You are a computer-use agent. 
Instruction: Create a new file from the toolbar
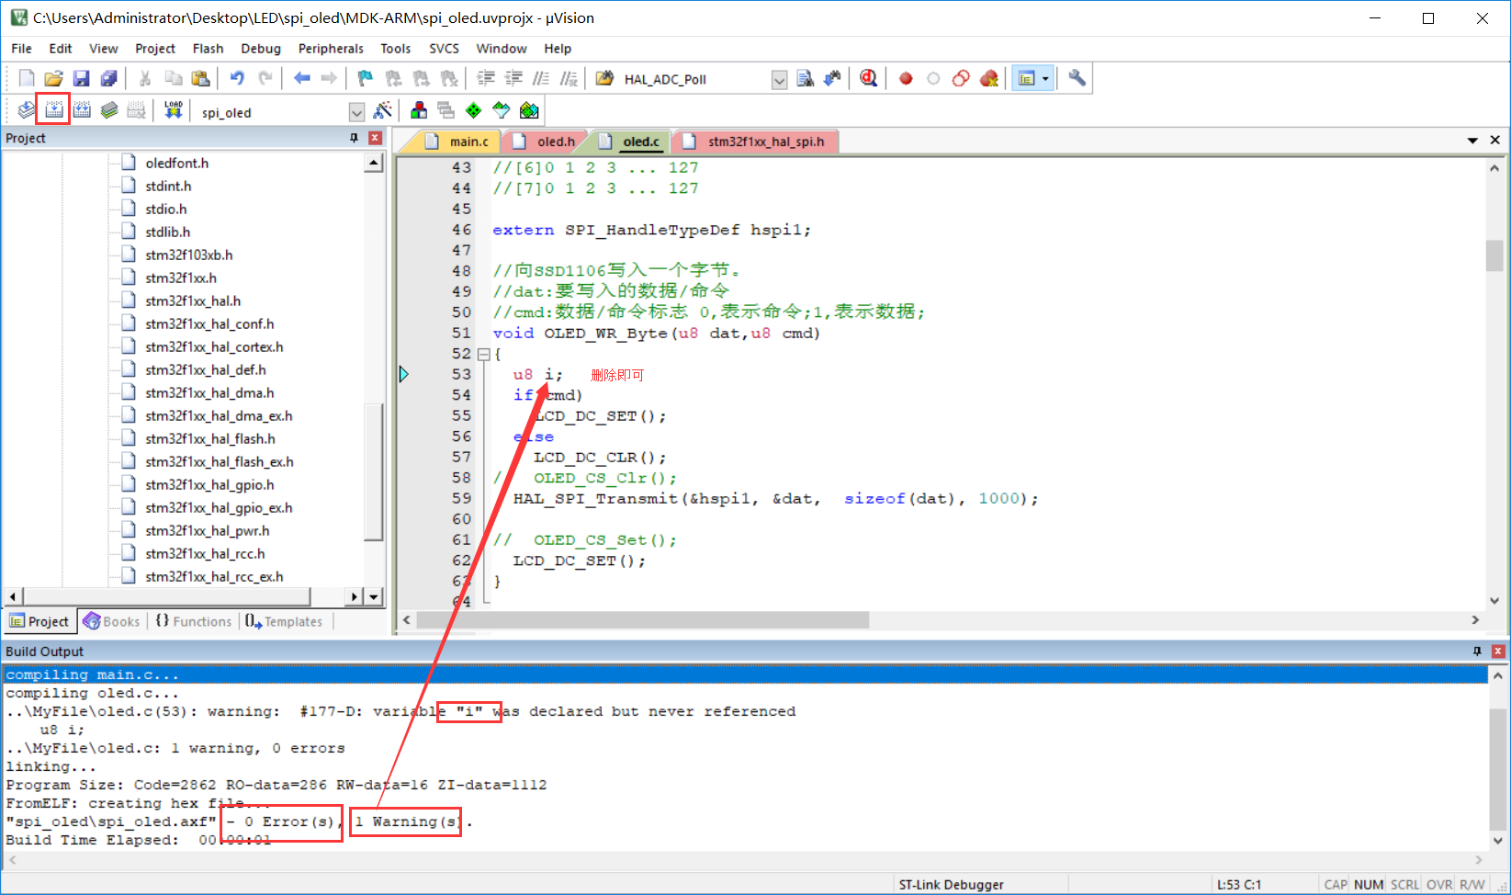(27, 79)
